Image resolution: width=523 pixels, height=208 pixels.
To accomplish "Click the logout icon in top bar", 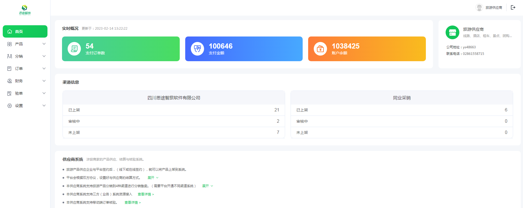I will click(513, 7).
